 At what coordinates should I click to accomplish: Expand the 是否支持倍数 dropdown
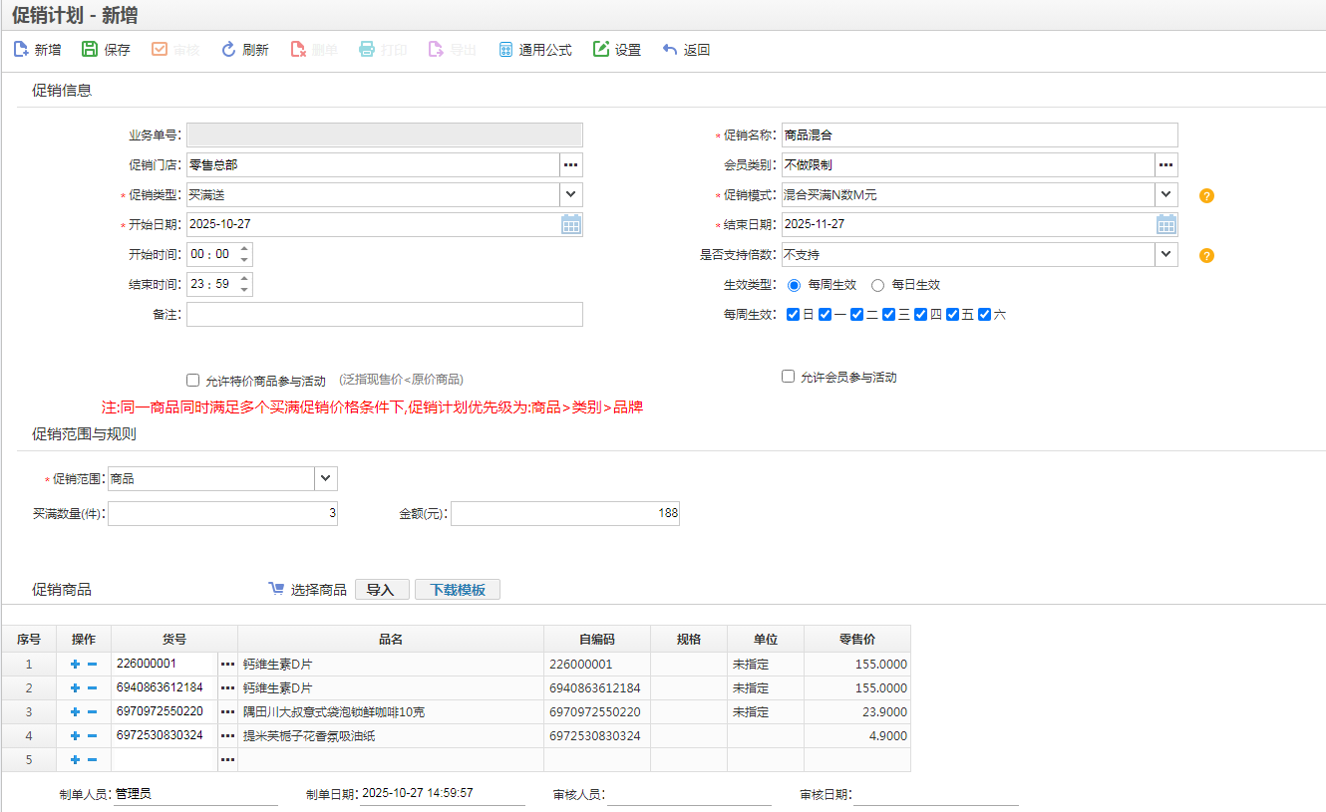click(x=1166, y=255)
